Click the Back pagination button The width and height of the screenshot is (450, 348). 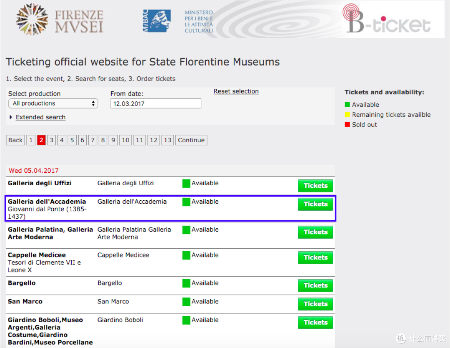coord(15,140)
